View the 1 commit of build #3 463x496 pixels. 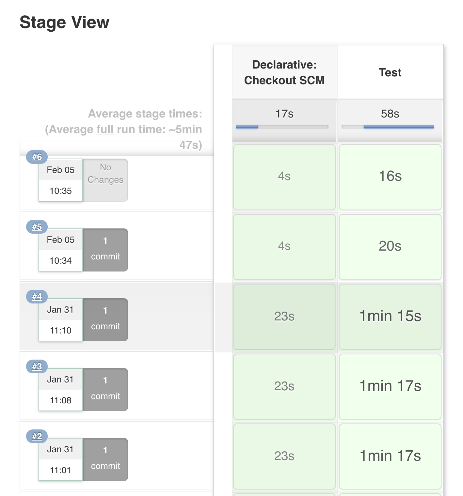[105, 389]
